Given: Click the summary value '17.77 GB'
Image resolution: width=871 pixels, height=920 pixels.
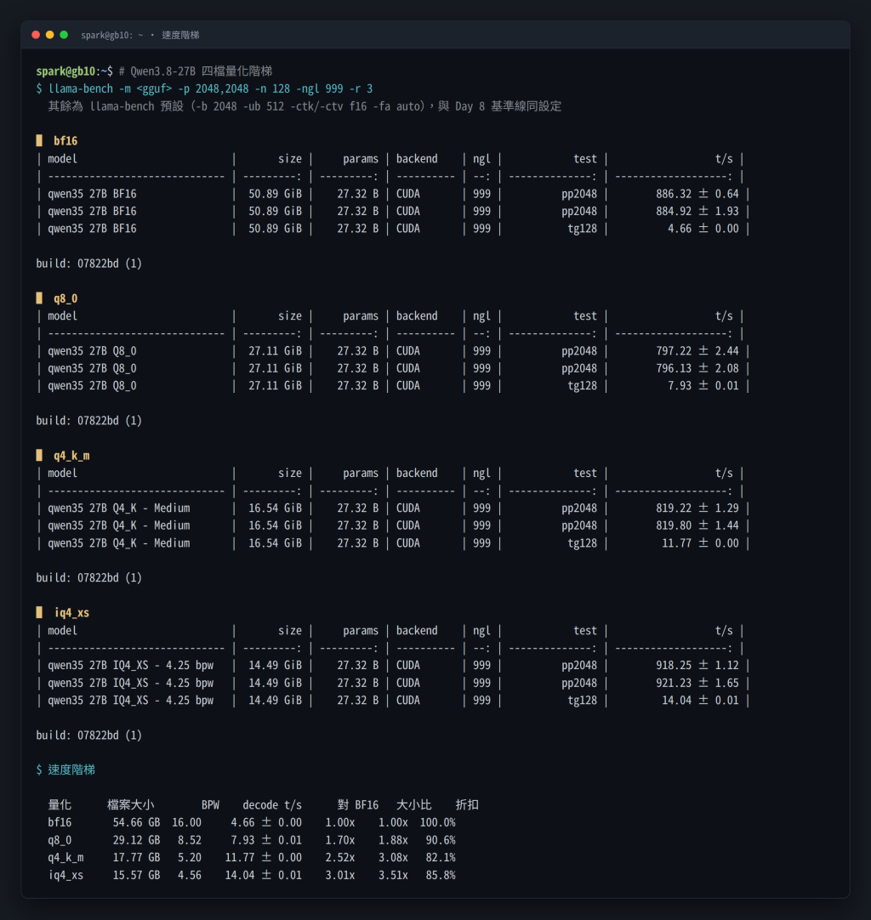Looking at the screenshot, I should point(136,857).
